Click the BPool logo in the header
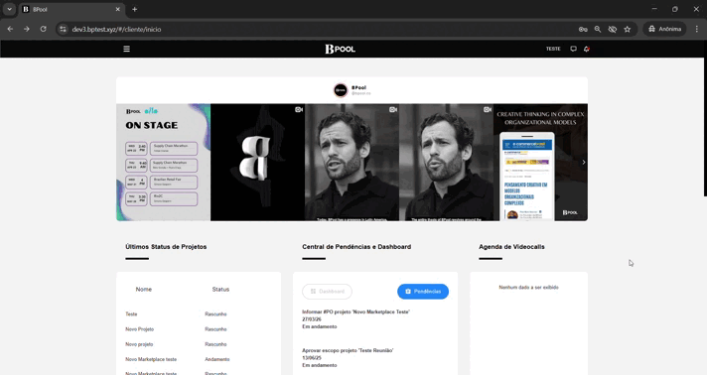The image size is (707, 375). click(340, 49)
